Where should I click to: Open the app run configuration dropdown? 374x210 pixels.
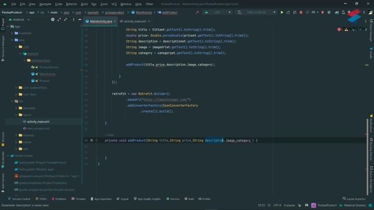pos(217,12)
